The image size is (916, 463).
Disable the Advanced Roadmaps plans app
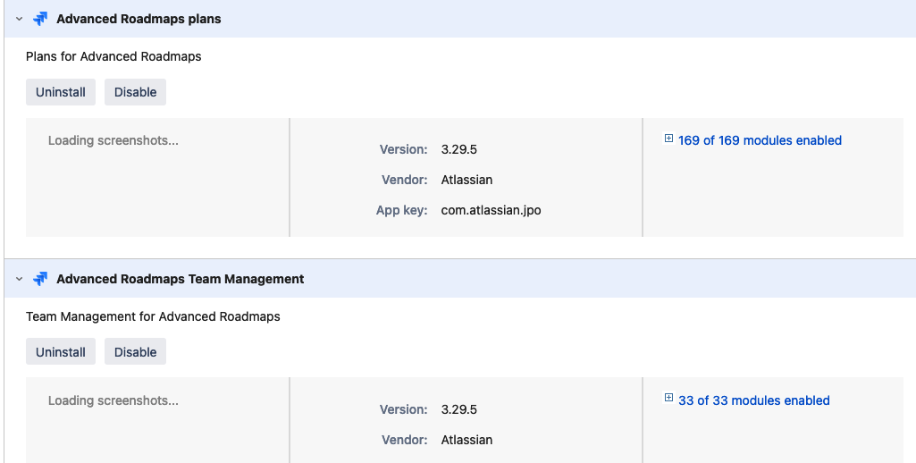136,92
